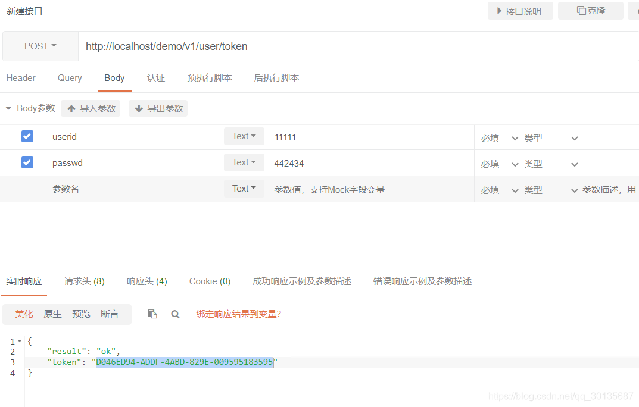
Task: Click the 接口说明 button
Action: click(x=520, y=11)
